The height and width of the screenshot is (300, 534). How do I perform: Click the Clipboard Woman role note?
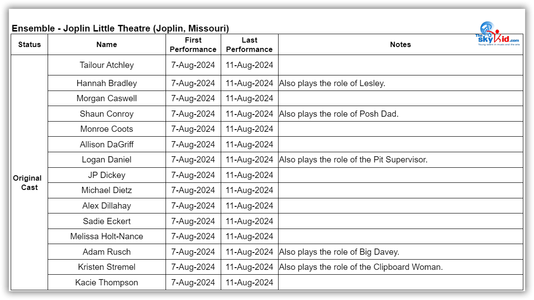pyautogui.click(x=361, y=267)
